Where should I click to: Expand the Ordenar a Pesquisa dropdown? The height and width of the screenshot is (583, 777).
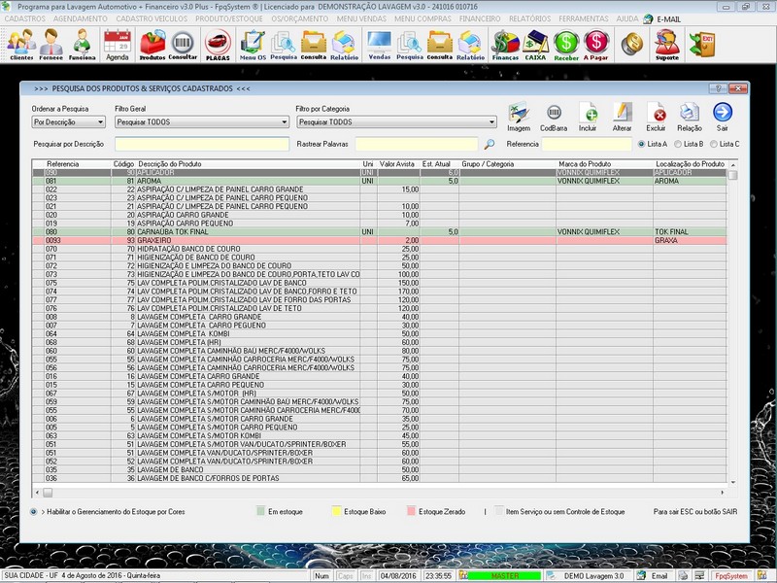coord(101,122)
